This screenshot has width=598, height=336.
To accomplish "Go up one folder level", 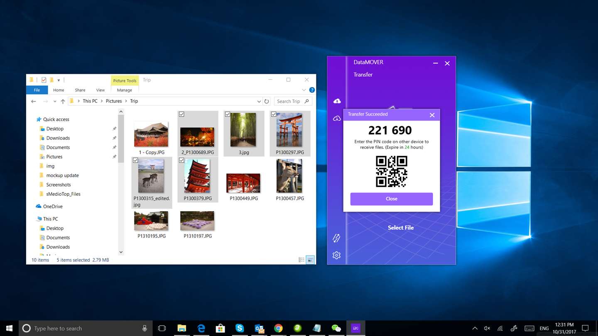I will click(x=63, y=101).
